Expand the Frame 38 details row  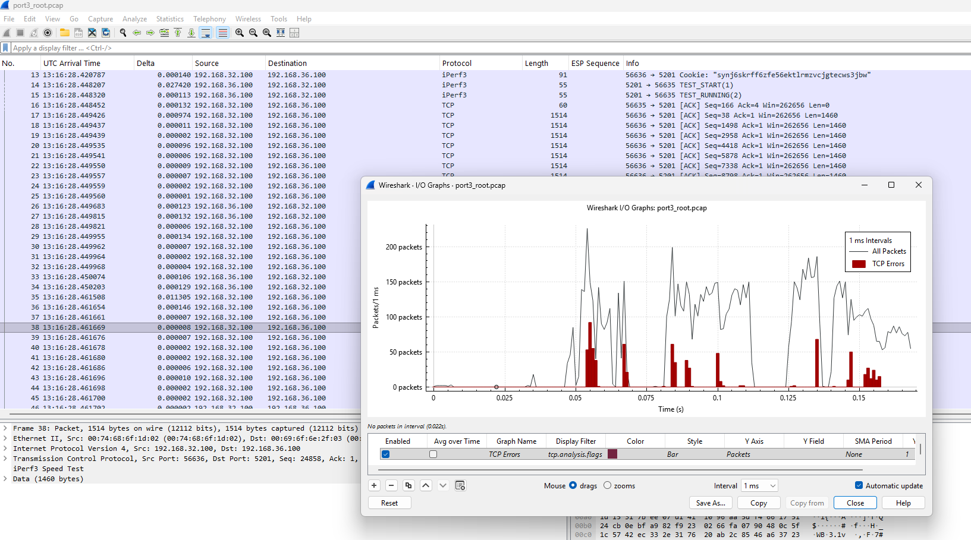5,428
